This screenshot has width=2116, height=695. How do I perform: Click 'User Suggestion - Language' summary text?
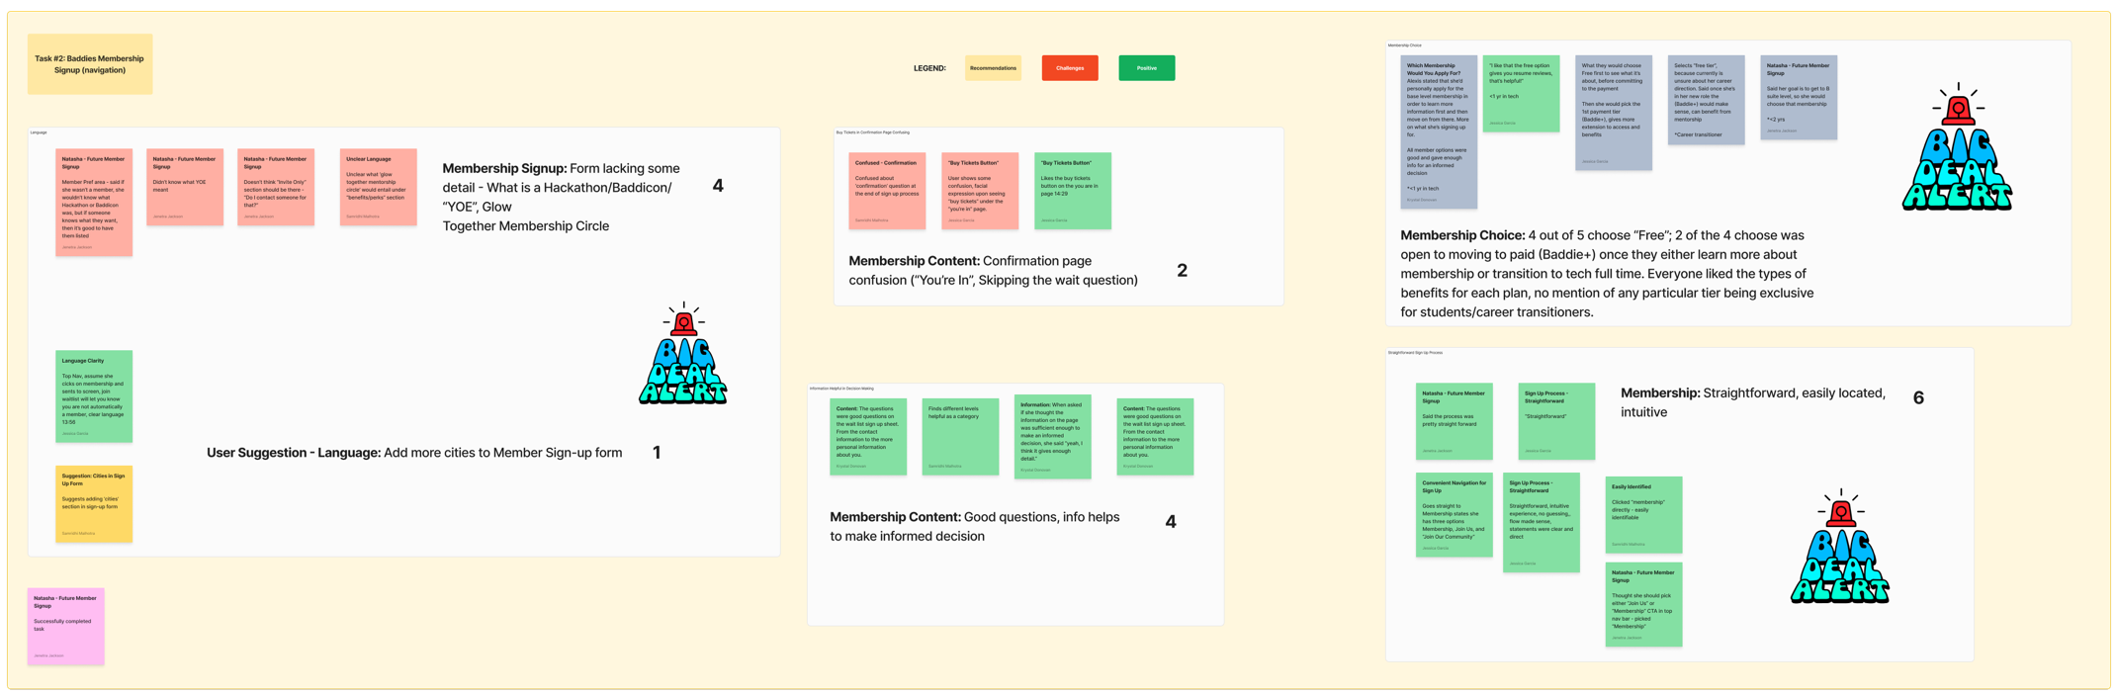(x=414, y=453)
